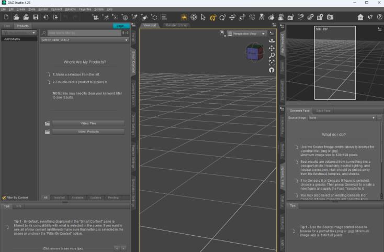Open the Edit menu
Screen dimensions: 384x252
(x=11, y=9)
